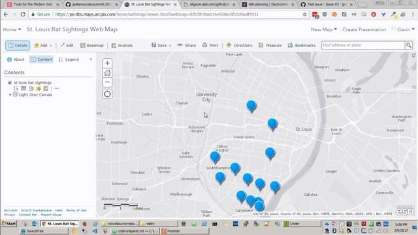Viewport: 418px width, 235px height.
Task: Open the map fullscreen toggle at top-right corner
Action: pos(413,55)
